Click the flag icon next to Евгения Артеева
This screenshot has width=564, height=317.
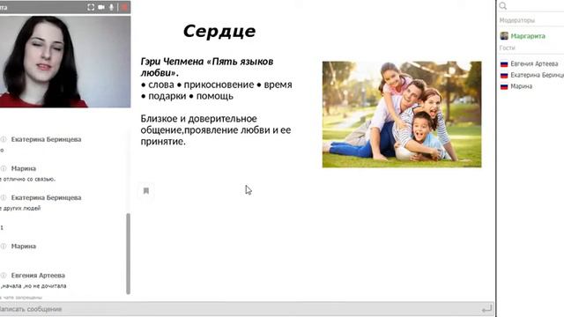coord(504,64)
